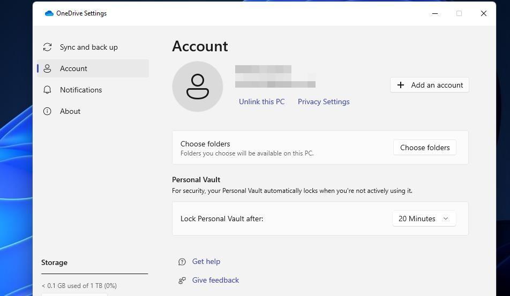Click the Give feedback link
Viewport: 510px width, 296px height.
click(x=215, y=280)
